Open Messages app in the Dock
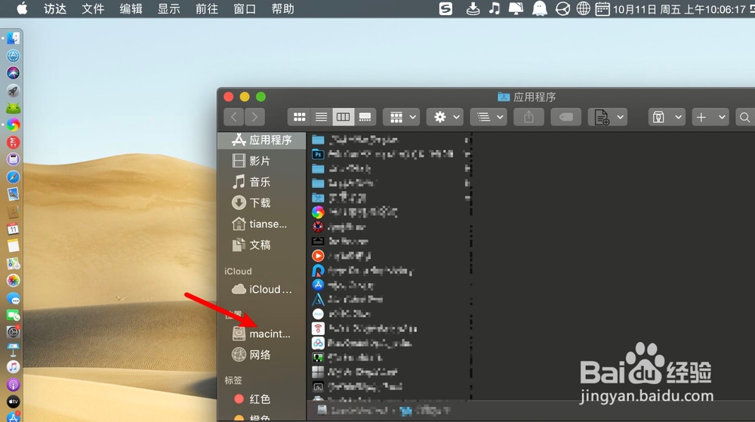This screenshot has width=755, height=422. coord(13,298)
